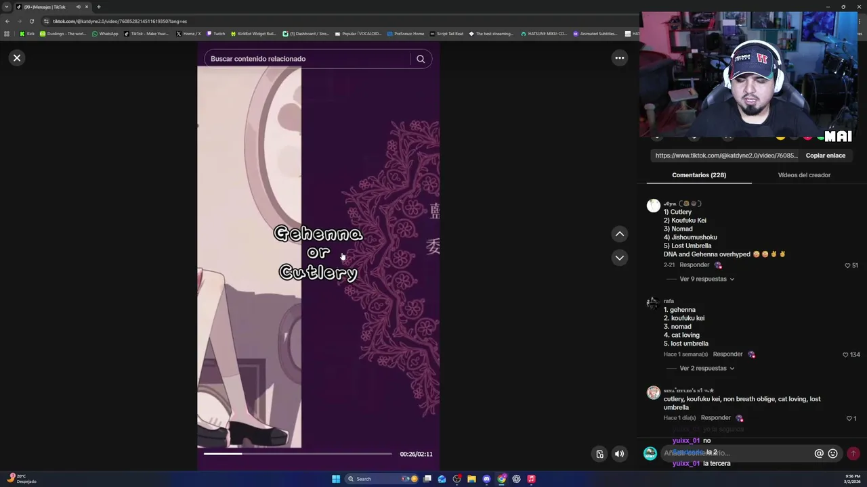Image resolution: width=867 pixels, height=487 pixels.
Task: Click username rafa in comments
Action: click(669, 301)
